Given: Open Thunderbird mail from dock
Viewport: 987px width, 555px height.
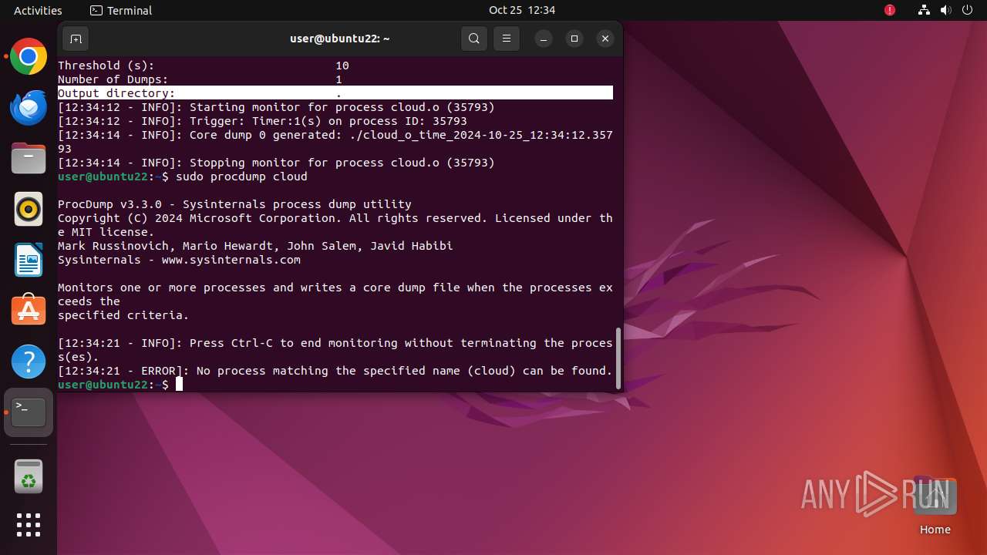Looking at the screenshot, I should click(29, 107).
